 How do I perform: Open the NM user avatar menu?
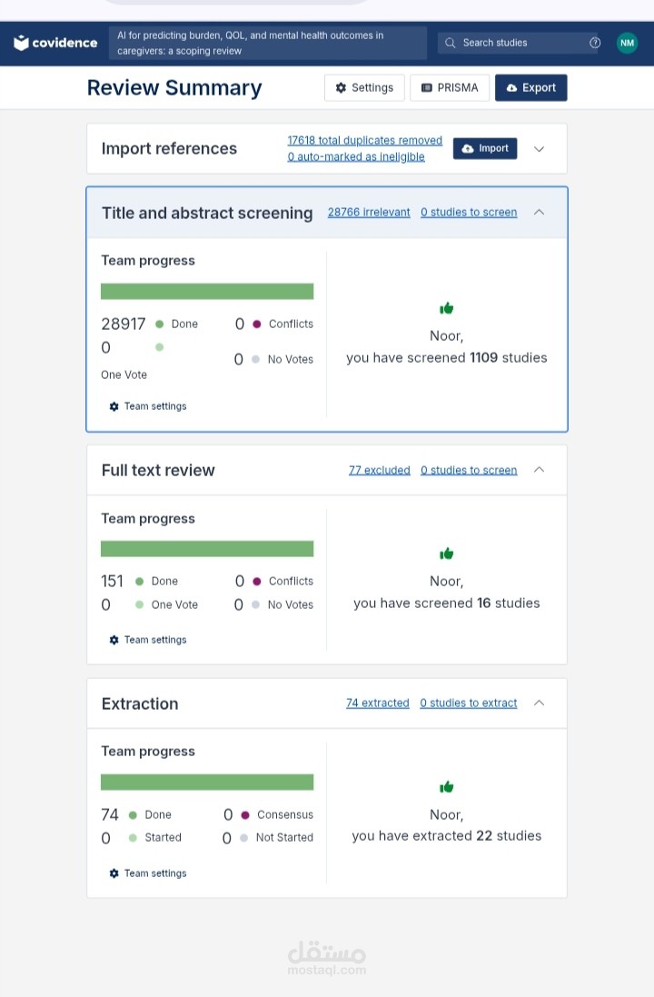[x=627, y=43]
